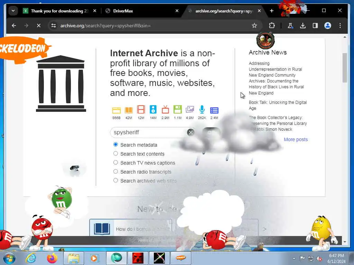Open the Concerts microphone icon (262K)
Screen dimensions: 354x265
(202, 109)
